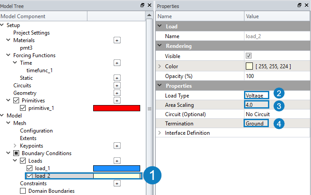Screen dimensions: 311x195
Task: Undock the Model Tree panel
Action: [x=142, y=5]
